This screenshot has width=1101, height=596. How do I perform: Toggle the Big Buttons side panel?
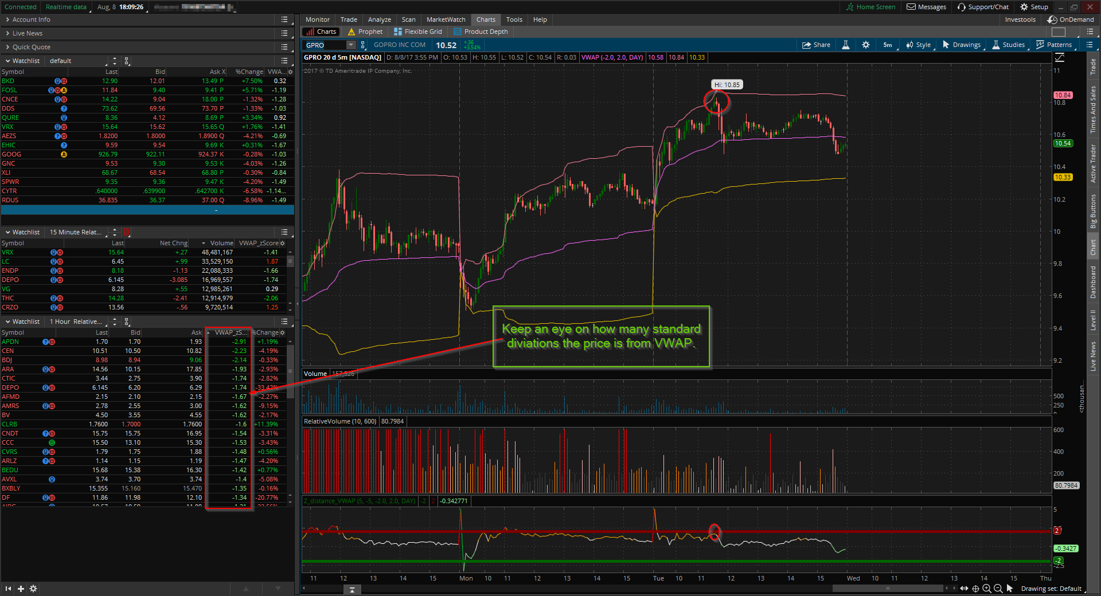tap(1093, 211)
